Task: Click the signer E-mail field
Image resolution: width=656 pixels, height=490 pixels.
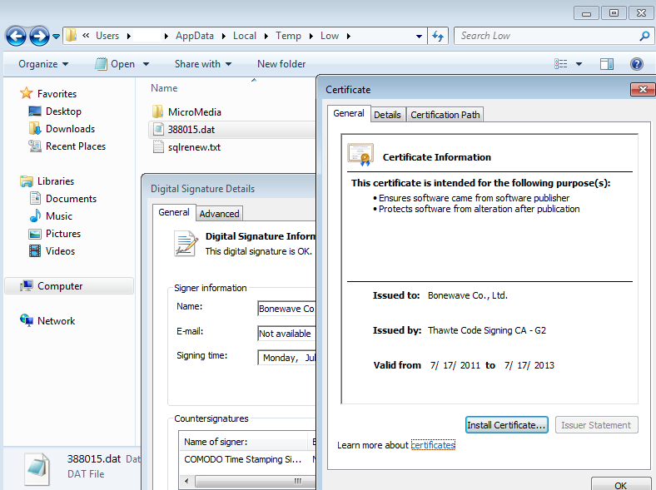Action: [286, 334]
